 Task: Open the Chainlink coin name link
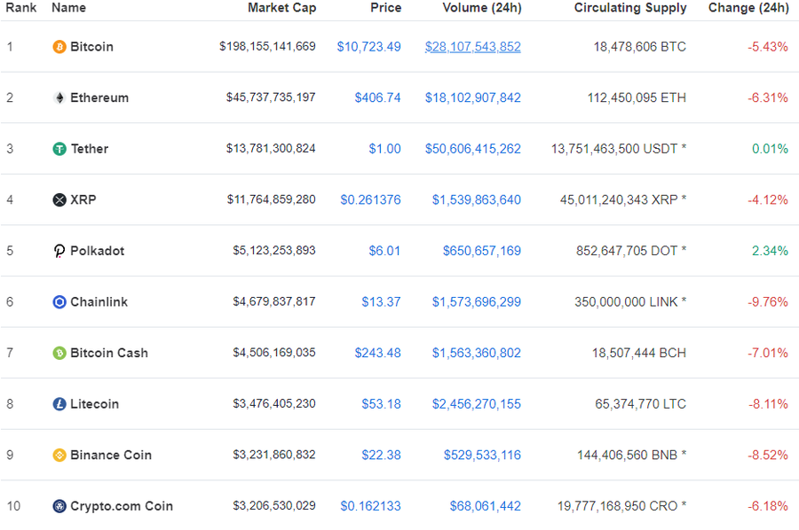pyautogui.click(x=99, y=302)
